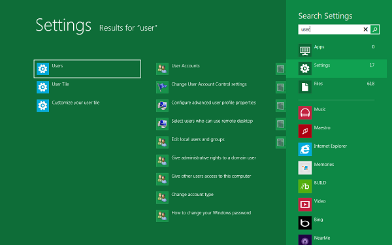Image resolution: width=392 pixels, height=245 pixels.
Task: Click the Windows password help icon
Action: click(x=162, y=216)
